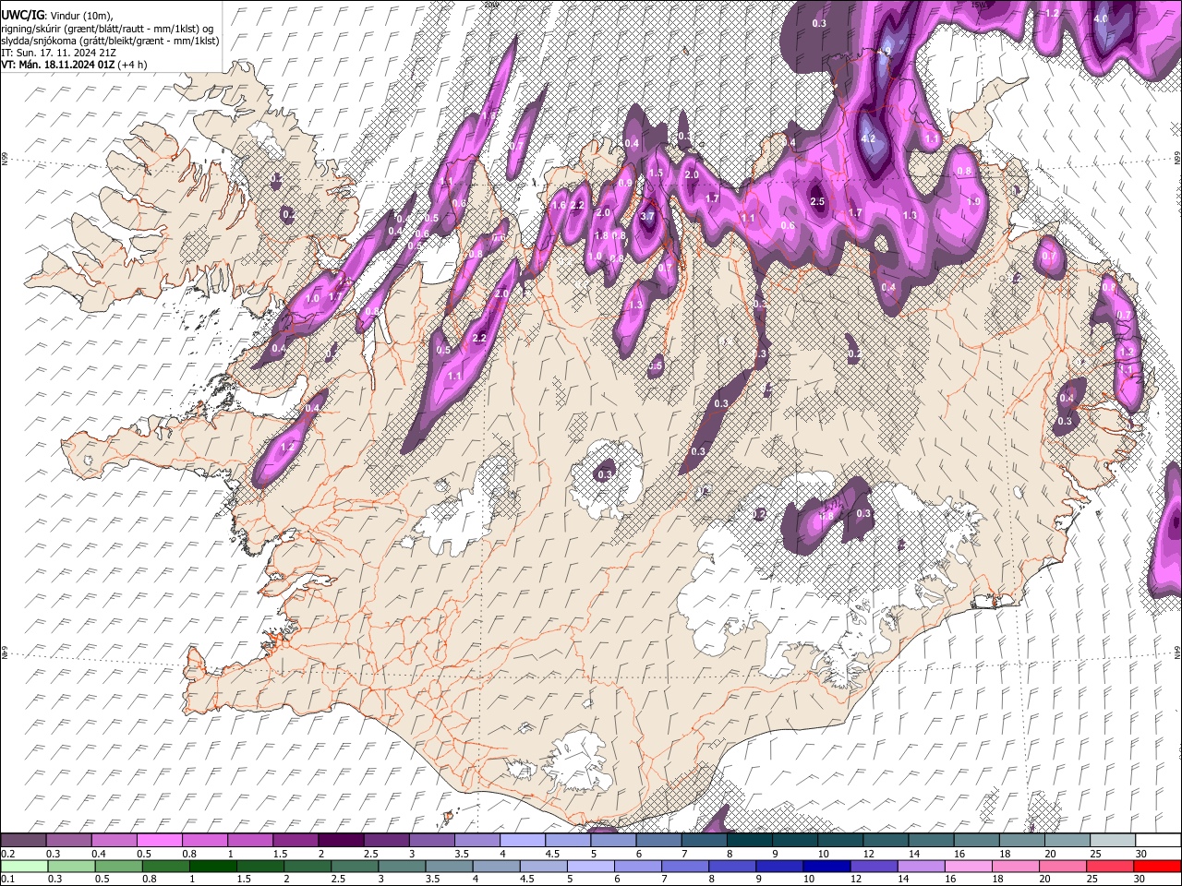Screen dimensions: 1182x886
Task: Click the UWC/IG title text
Action: pos(22,16)
